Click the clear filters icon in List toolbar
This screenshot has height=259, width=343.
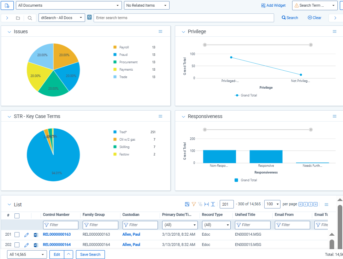coord(200,204)
